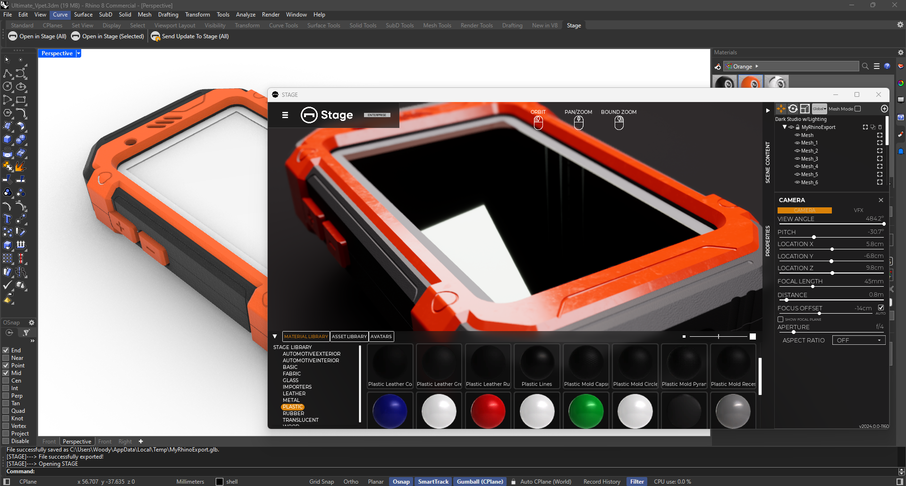Click the Rectangular Array tool icon

8,258
